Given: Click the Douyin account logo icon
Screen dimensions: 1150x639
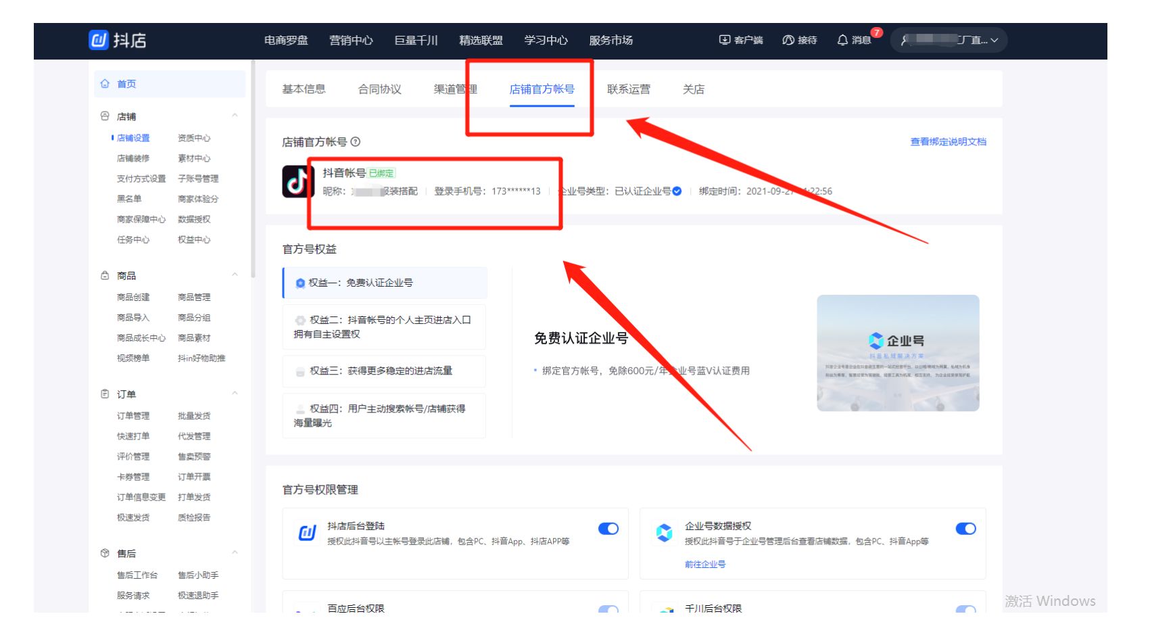Looking at the screenshot, I should [298, 181].
